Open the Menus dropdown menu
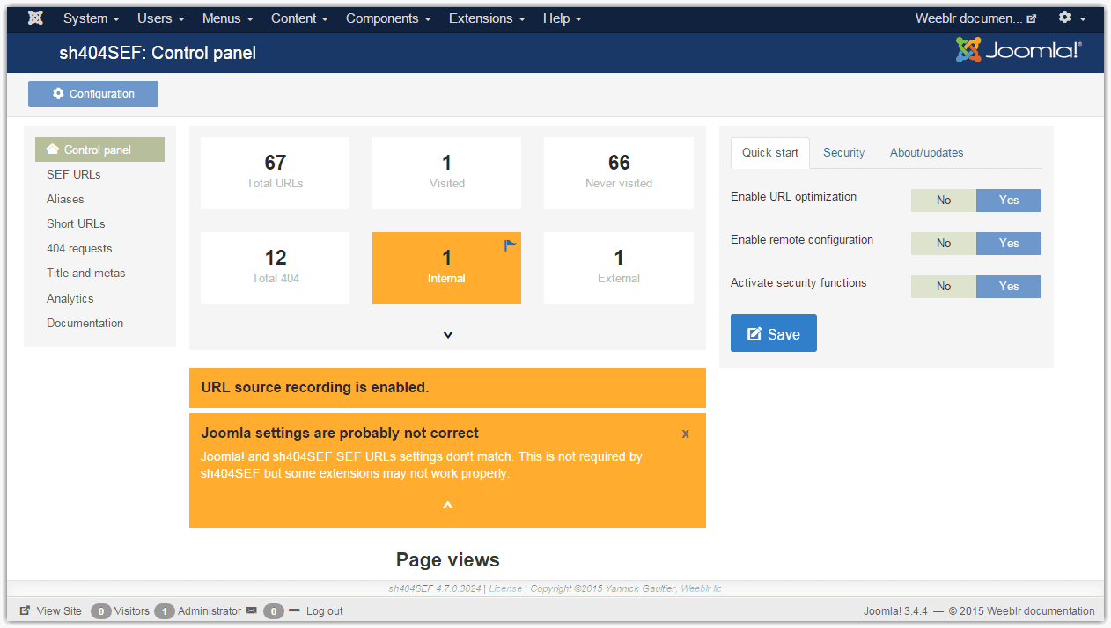 228,18
